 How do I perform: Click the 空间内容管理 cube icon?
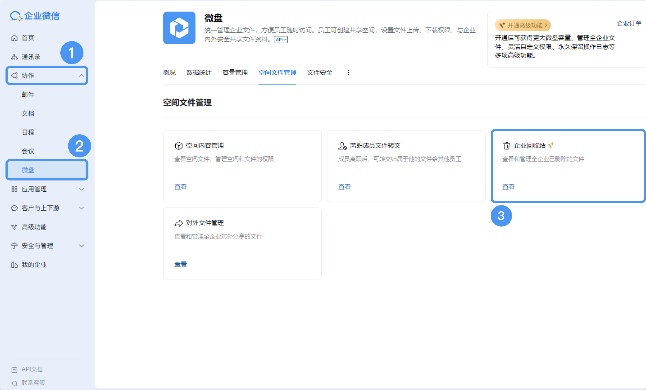click(179, 146)
